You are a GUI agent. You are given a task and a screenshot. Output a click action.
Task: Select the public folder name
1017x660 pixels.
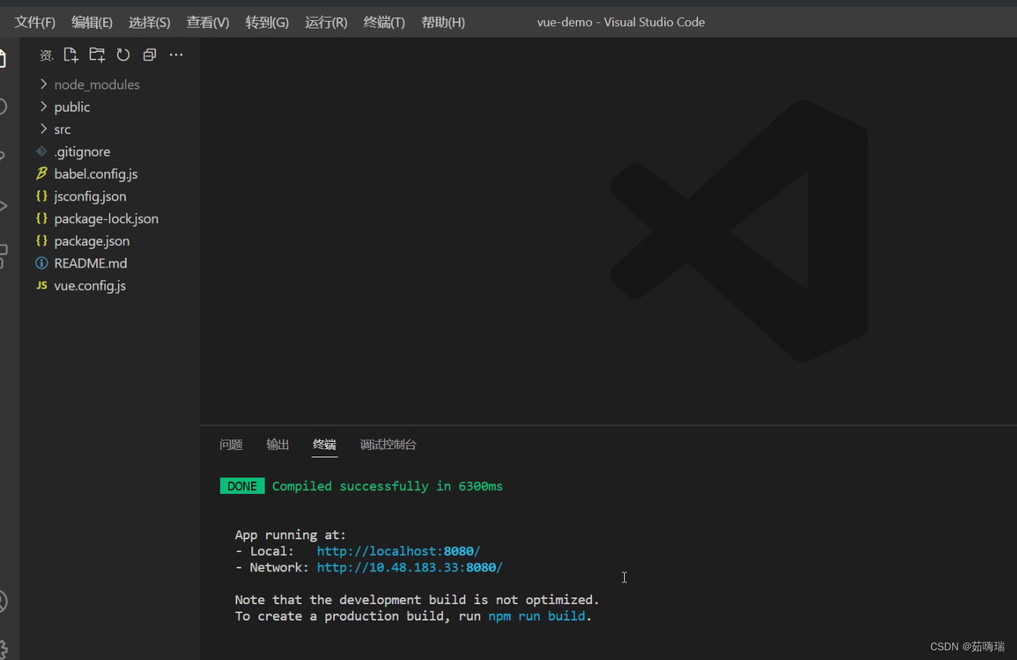[x=72, y=107]
